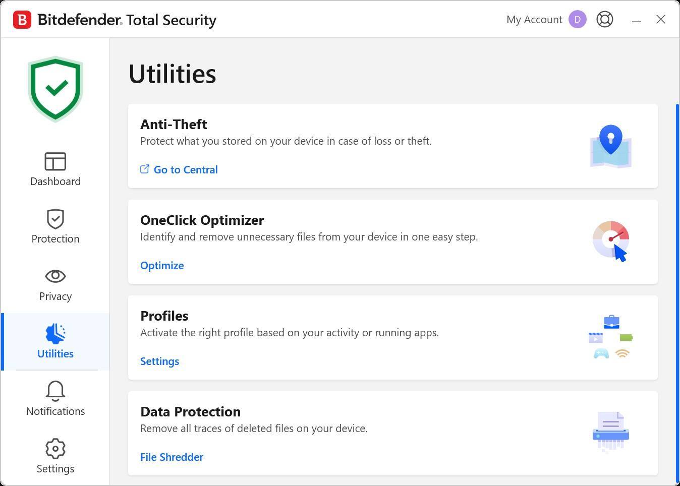This screenshot has width=680, height=486.
Task: Click Go to Central for Anti-Theft
Action: 185,169
